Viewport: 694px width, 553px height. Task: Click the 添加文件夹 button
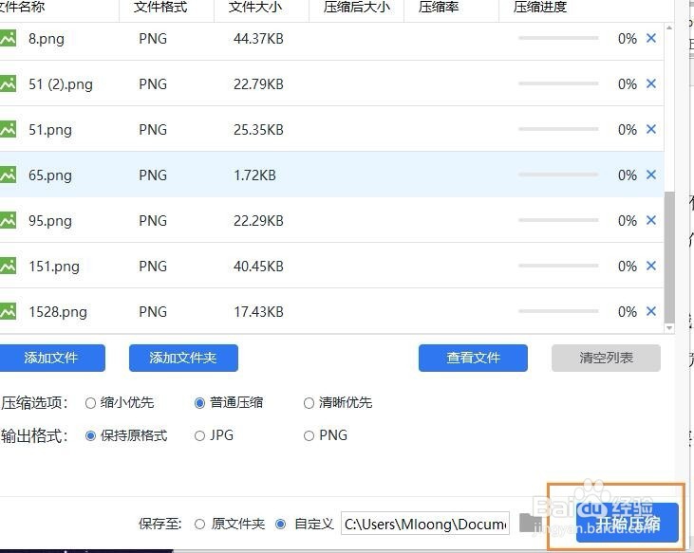coord(183,358)
